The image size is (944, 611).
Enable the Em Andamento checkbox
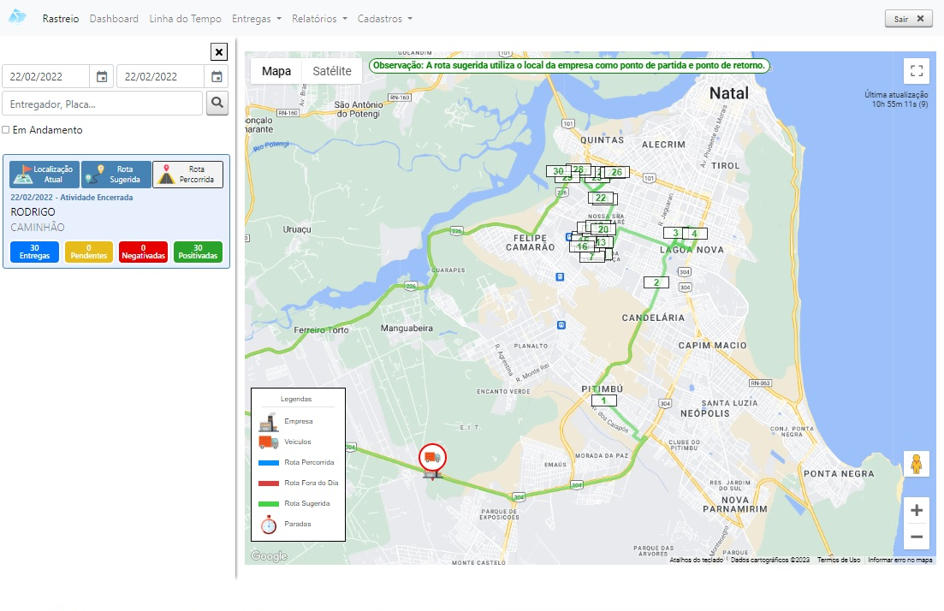click(6, 130)
